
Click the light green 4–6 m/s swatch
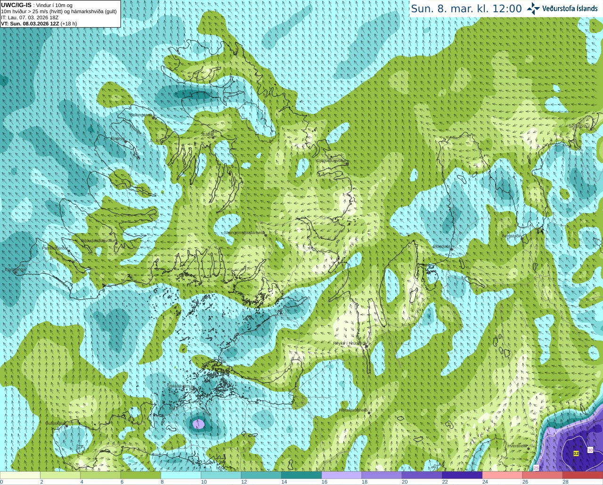[x=100, y=475]
